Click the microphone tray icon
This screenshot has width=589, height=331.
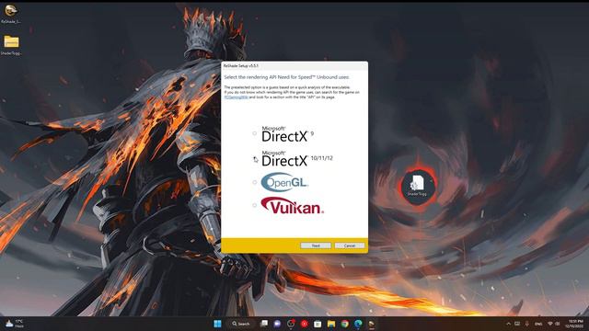click(526, 324)
